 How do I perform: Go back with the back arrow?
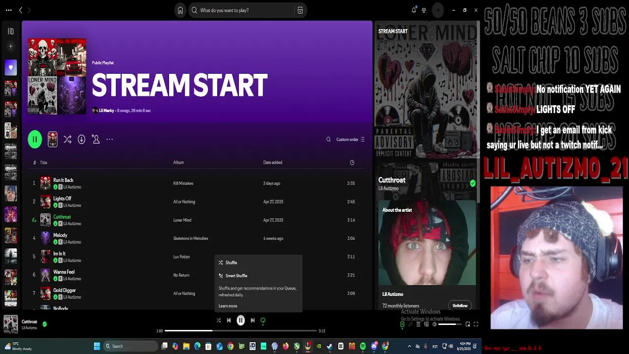[21, 10]
